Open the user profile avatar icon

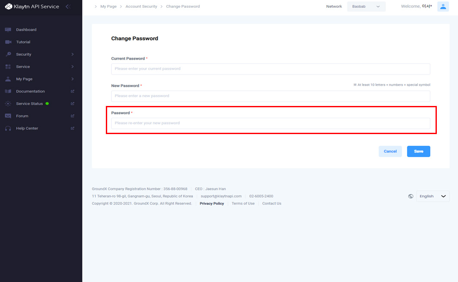443,6
